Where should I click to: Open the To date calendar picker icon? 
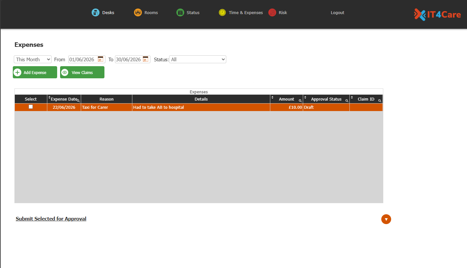click(145, 59)
